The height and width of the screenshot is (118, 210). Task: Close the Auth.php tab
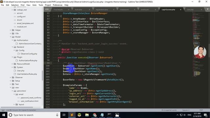(x=89, y=10)
